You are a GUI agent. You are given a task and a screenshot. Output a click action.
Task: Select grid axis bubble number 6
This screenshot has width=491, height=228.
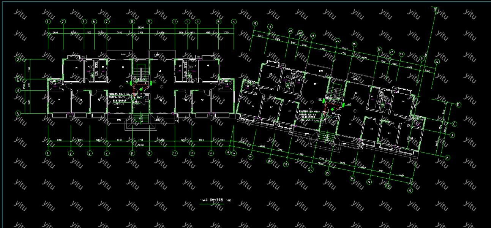(x=94, y=22)
